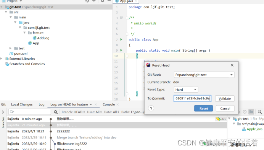This screenshot has width=264, height=150.
Task: Open pom.xml in the project tree
Action: 19,54
